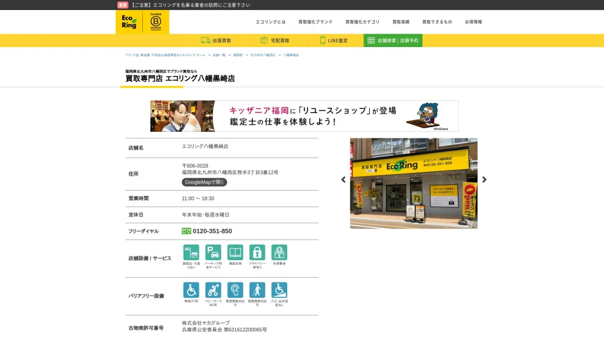604x339 pixels.
Task: Click the baby stroller OK icon
Action: tap(213, 290)
